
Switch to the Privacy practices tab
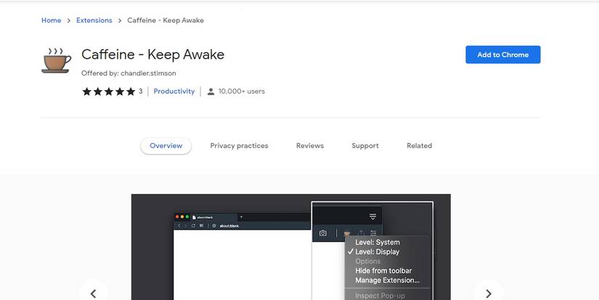239,146
